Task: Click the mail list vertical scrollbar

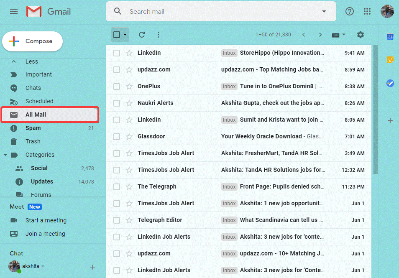Action: (x=375, y=109)
